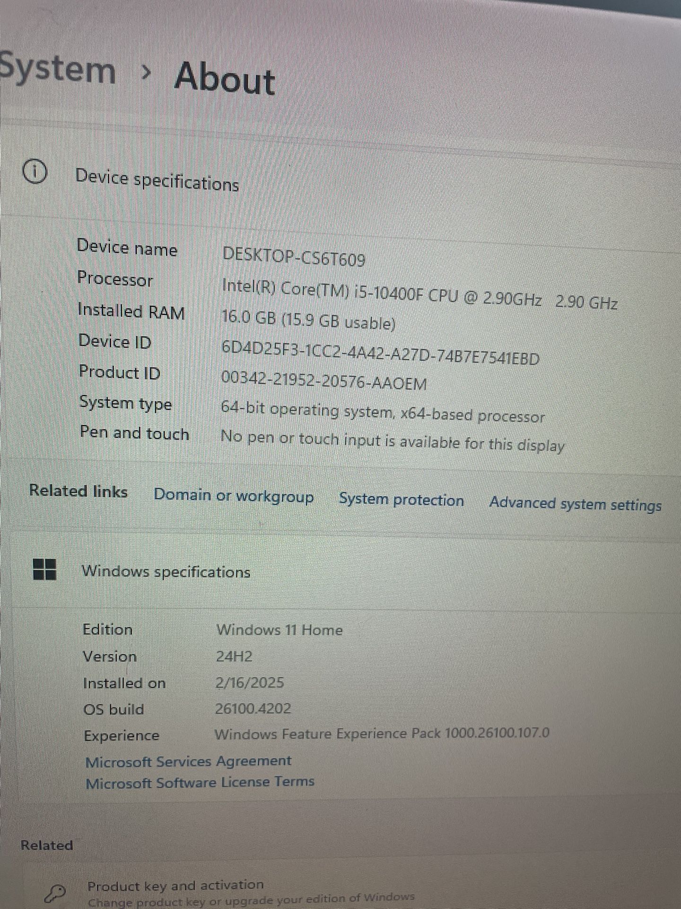Click the Device name label

pyautogui.click(x=127, y=248)
